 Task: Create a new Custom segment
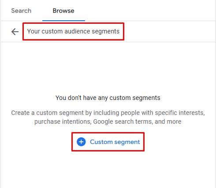108,142
